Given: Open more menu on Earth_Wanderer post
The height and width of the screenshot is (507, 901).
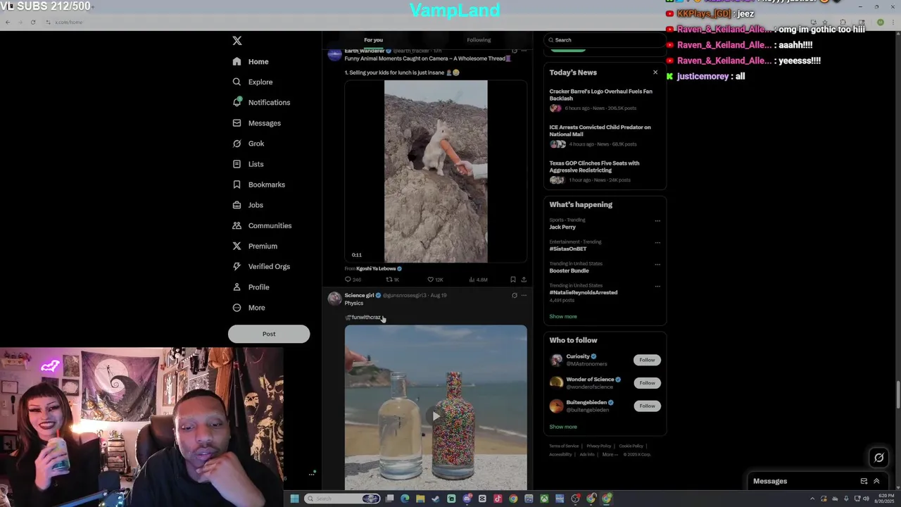Looking at the screenshot, I should point(524,51).
